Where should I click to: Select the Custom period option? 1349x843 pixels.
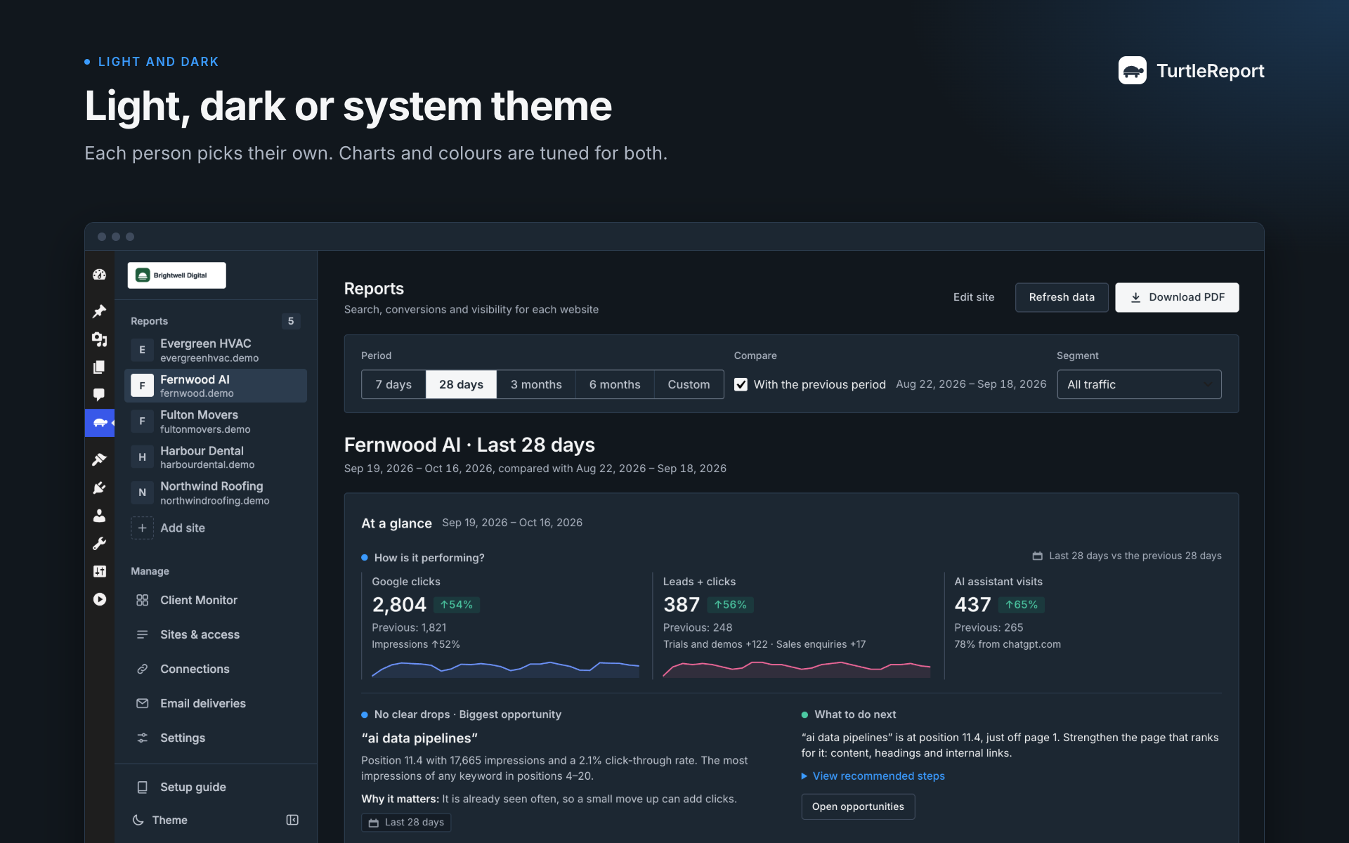pyautogui.click(x=689, y=384)
